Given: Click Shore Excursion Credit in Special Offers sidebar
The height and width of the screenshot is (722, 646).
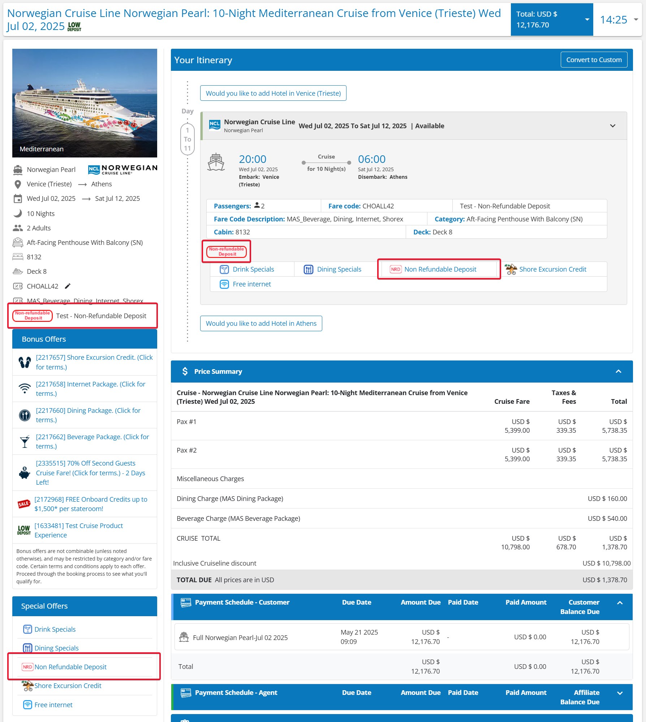Looking at the screenshot, I should coord(68,686).
